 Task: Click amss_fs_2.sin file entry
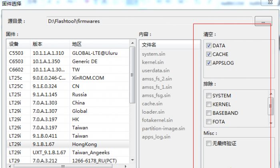[x=157, y=79]
